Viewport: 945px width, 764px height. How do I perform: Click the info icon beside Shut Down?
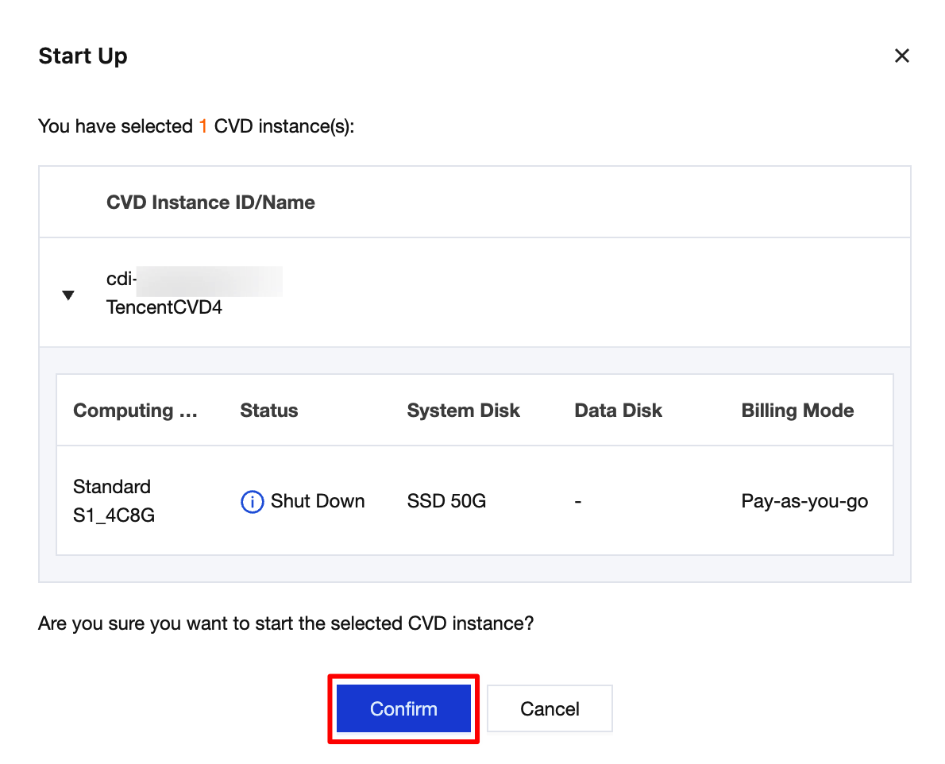pyautogui.click(x=252, y=502)
